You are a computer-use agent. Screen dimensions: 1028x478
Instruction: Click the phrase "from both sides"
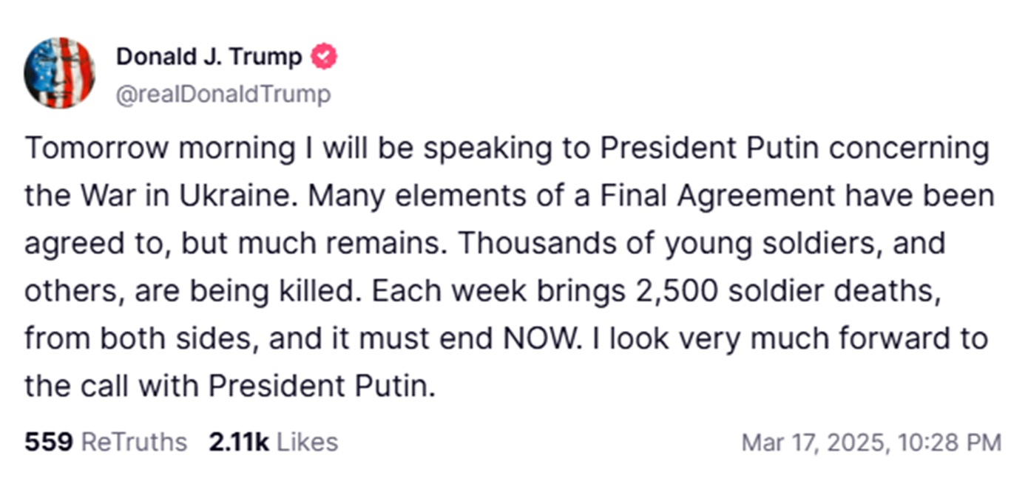pos(141,339)
